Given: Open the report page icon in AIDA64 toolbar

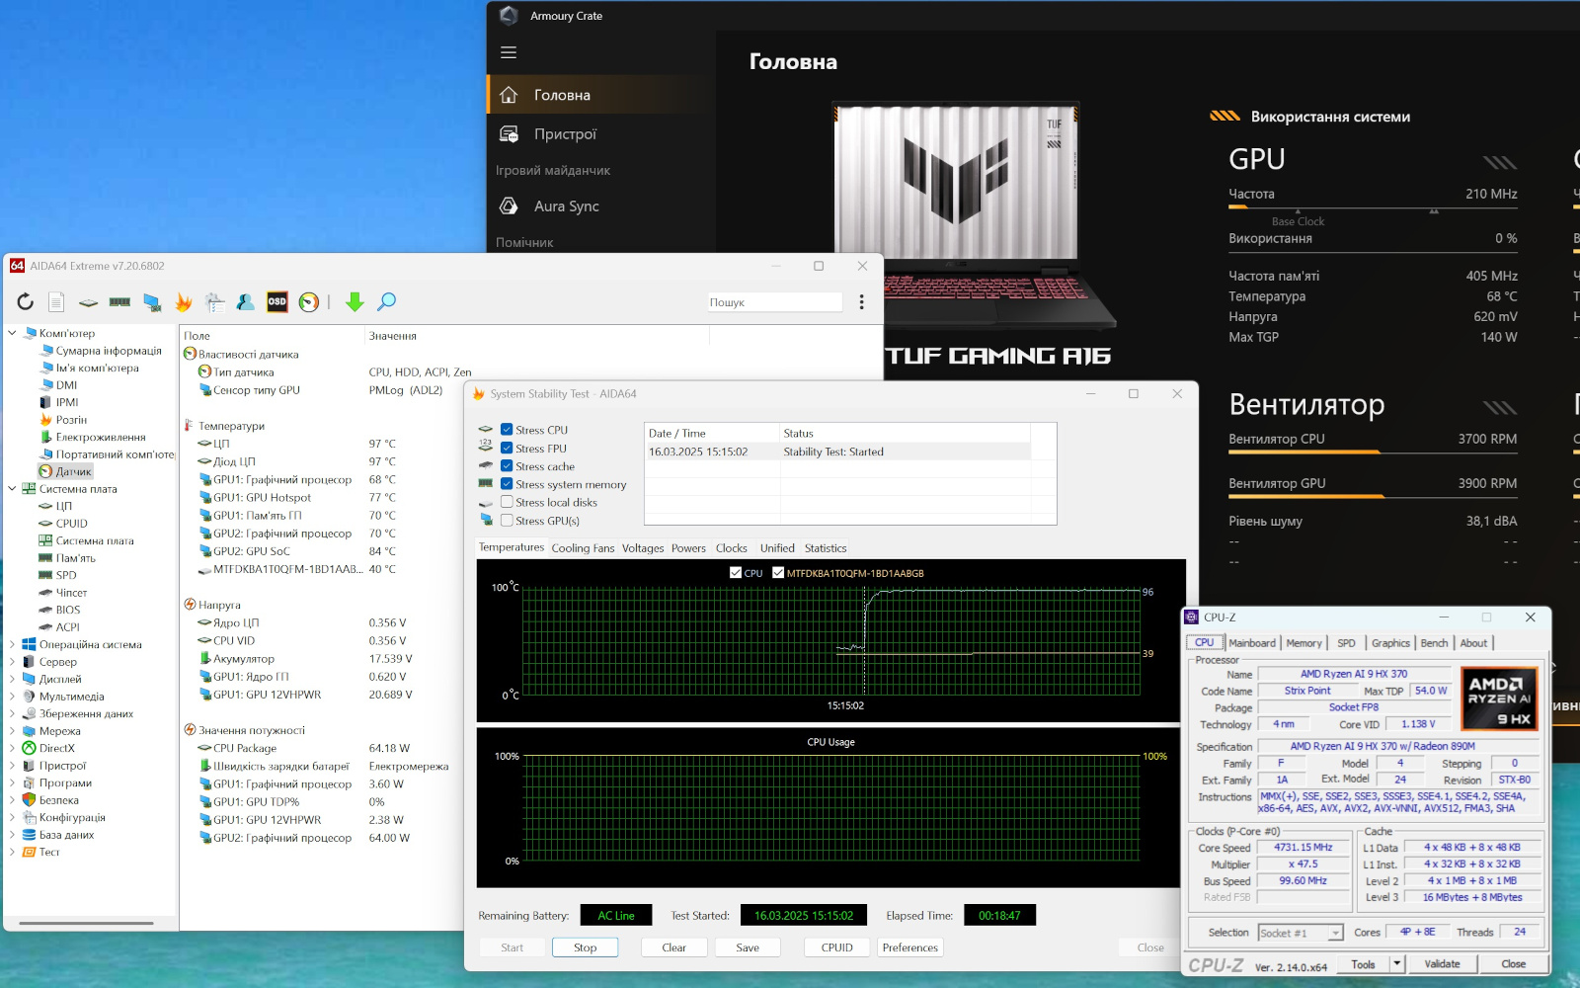Looking at the screenshot, I should (x=56, y=302).
